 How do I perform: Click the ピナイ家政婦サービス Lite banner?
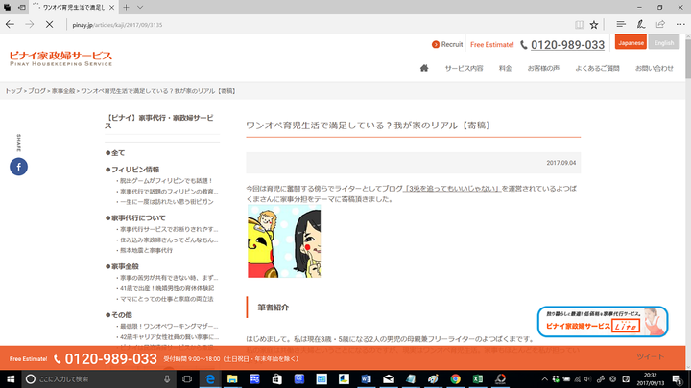[603, 322]
